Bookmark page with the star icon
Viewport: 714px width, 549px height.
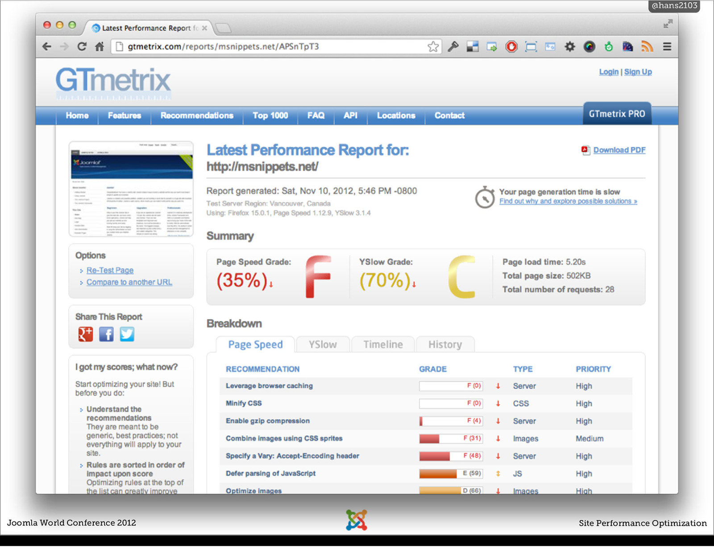click(x=433, y=46)
